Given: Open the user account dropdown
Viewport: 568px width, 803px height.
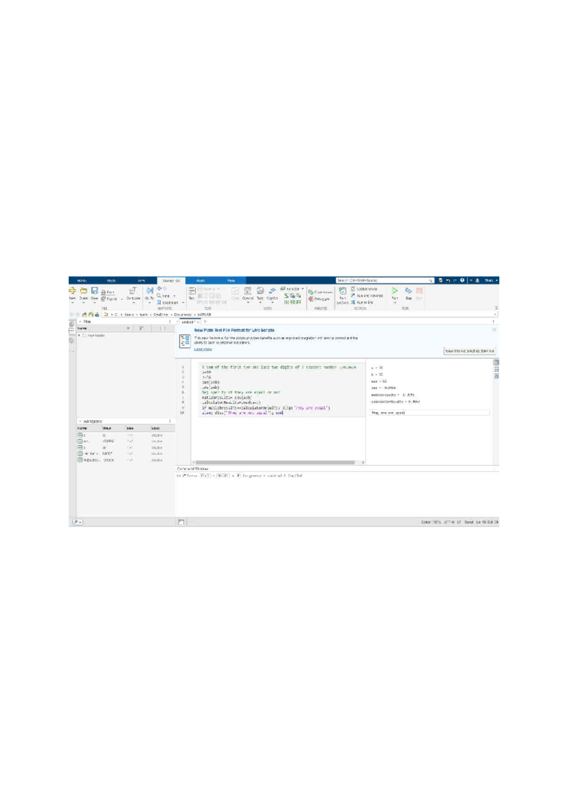Looking at the screenshot, I should pos(491,280).
